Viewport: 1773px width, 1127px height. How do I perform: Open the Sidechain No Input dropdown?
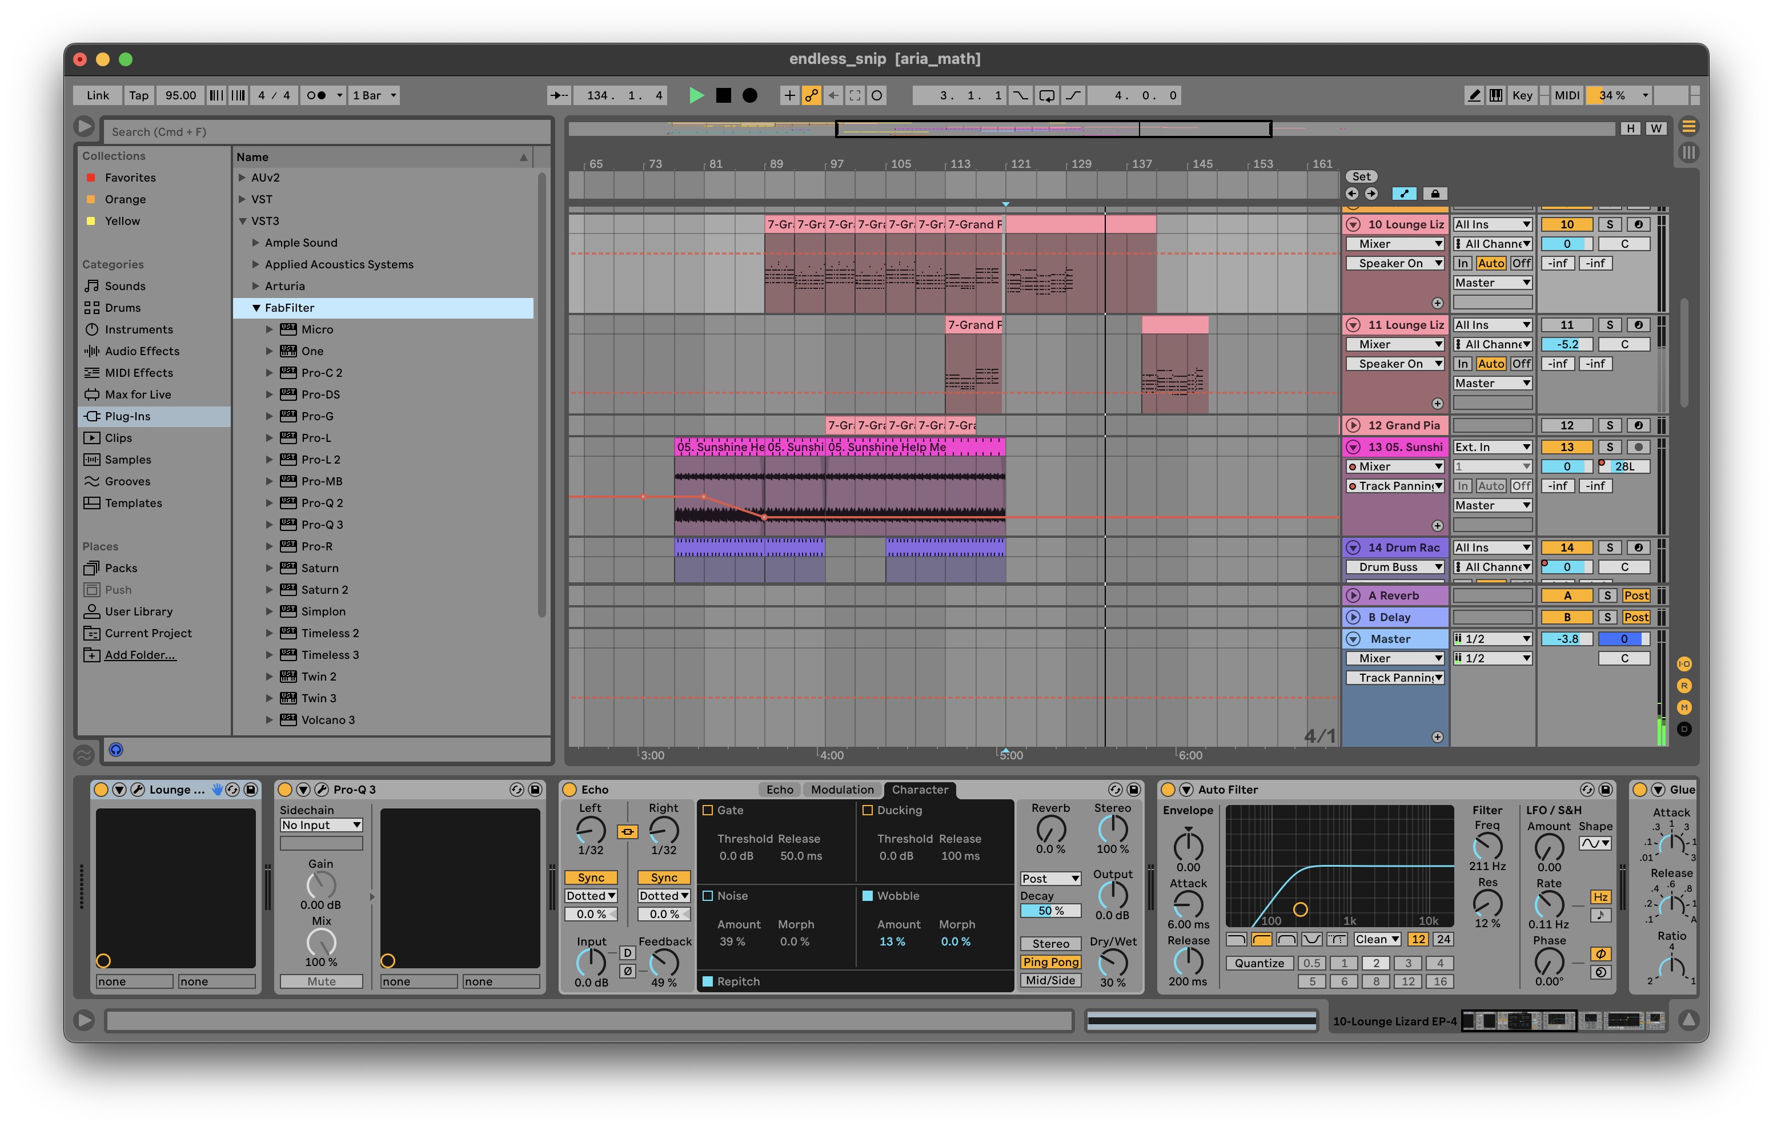click(x=321, y=825)
